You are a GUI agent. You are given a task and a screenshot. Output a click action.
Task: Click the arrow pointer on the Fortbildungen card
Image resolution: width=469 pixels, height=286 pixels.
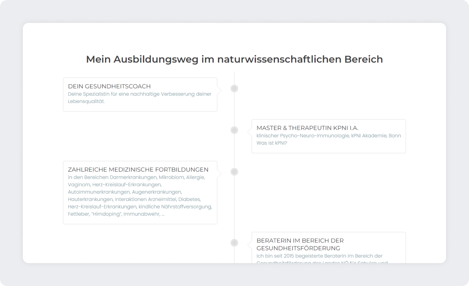click(219, 174)
